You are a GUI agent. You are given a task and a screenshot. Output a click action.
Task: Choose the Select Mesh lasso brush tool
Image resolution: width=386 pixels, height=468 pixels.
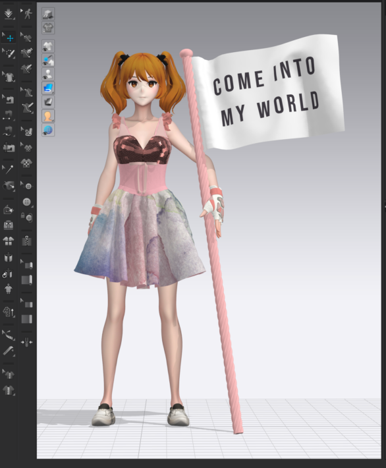coord(9,54)
